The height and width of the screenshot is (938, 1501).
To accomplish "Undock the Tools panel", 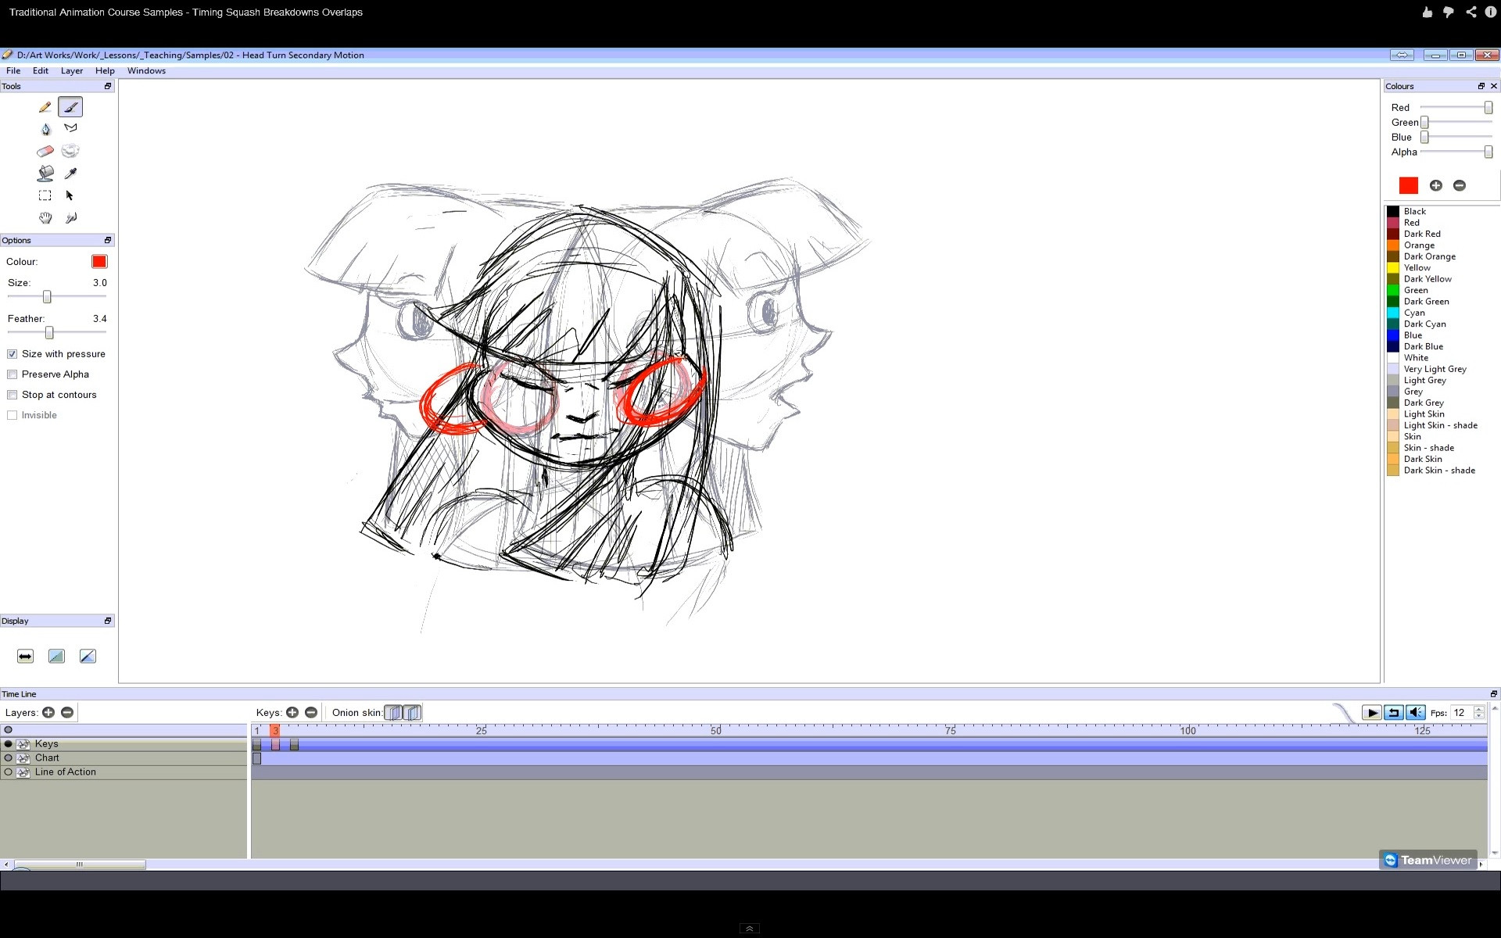I will (x=108, y=86).
